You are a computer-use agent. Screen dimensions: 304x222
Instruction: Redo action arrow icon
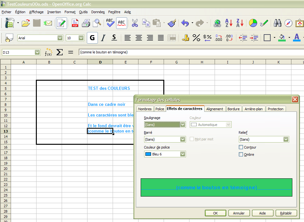click(200, 23)
